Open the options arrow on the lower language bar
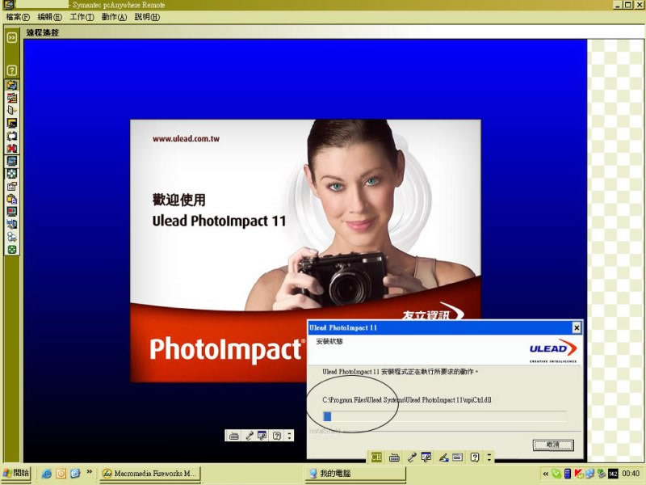 click(x=489, y=458)
